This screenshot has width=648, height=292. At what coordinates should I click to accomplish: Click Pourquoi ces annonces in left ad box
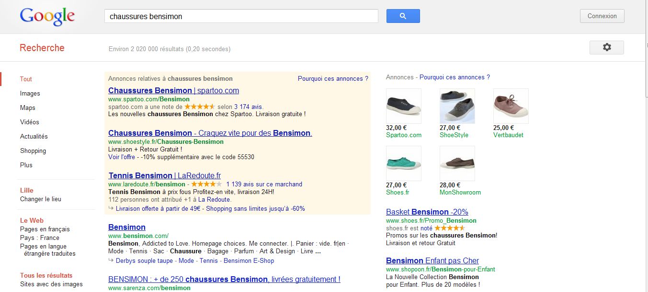pyautogui.click(x=333, y=79)
